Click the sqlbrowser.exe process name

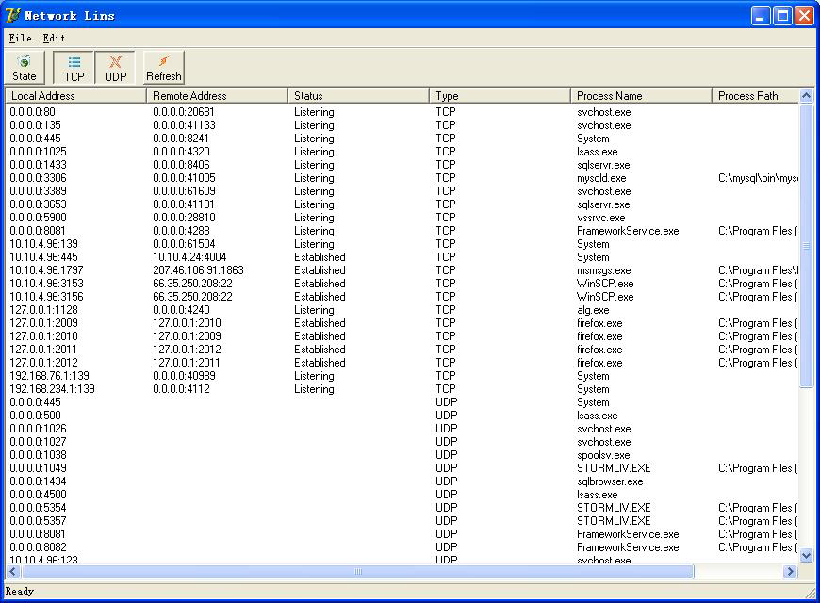click(x=610, y=481)
